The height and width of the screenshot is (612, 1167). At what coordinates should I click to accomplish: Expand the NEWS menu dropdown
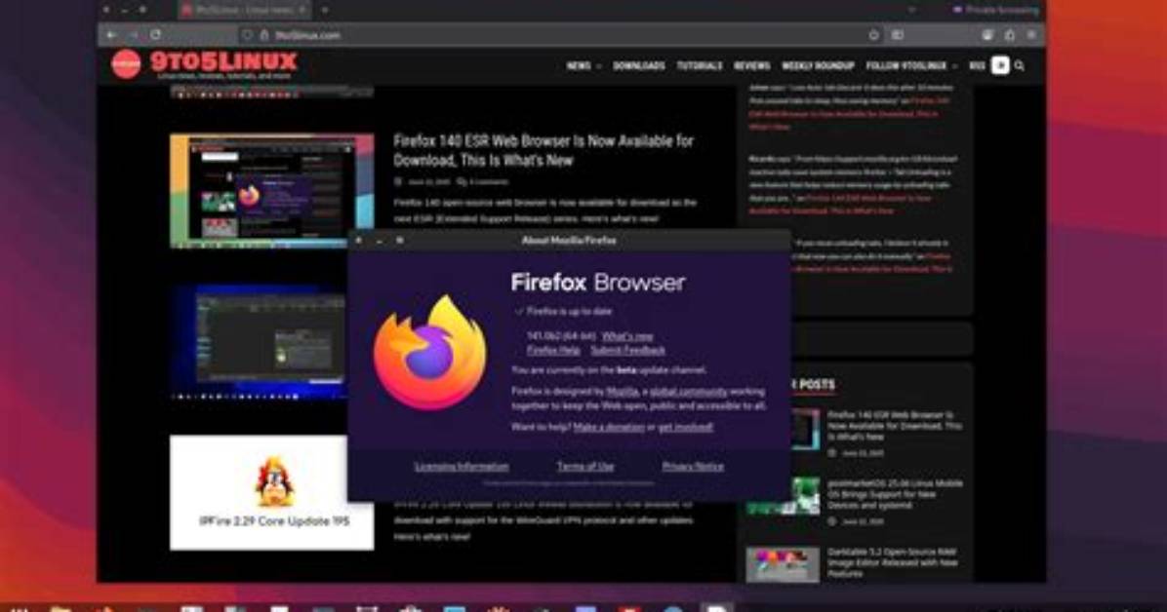click(583, 66)
